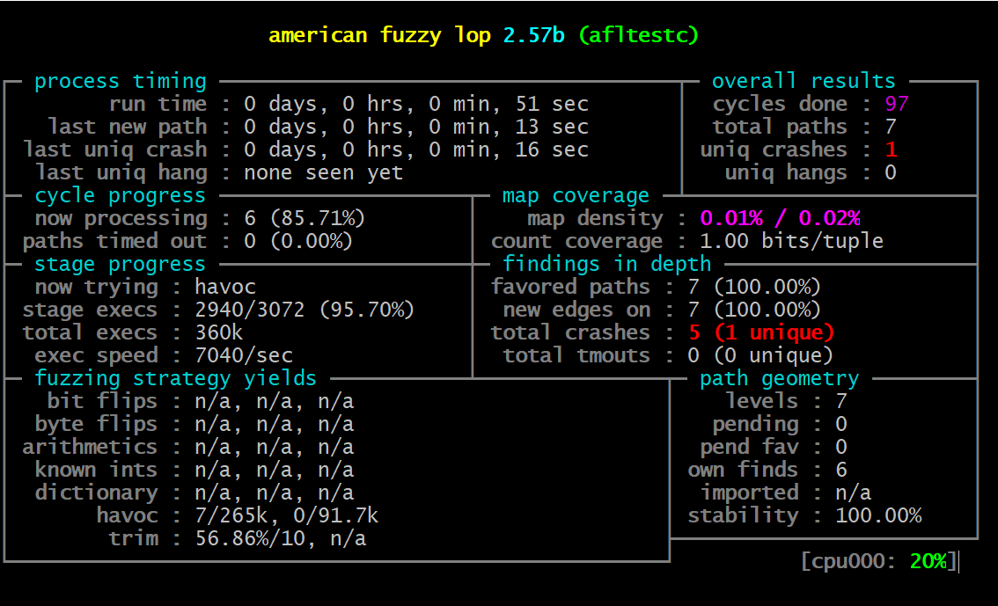Screen dimensions: 998x606
Task: Click the 'imported : n/a' row
Action: click(x=786, y=493)
